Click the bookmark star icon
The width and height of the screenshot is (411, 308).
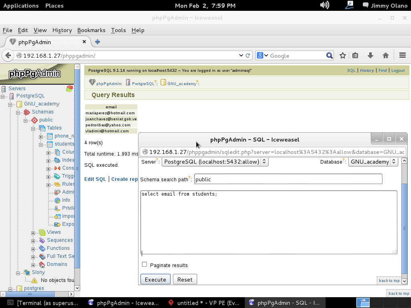point(342,56)
